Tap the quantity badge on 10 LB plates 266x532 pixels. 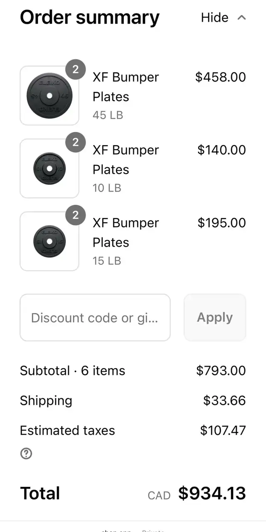(x=75, y=142)
